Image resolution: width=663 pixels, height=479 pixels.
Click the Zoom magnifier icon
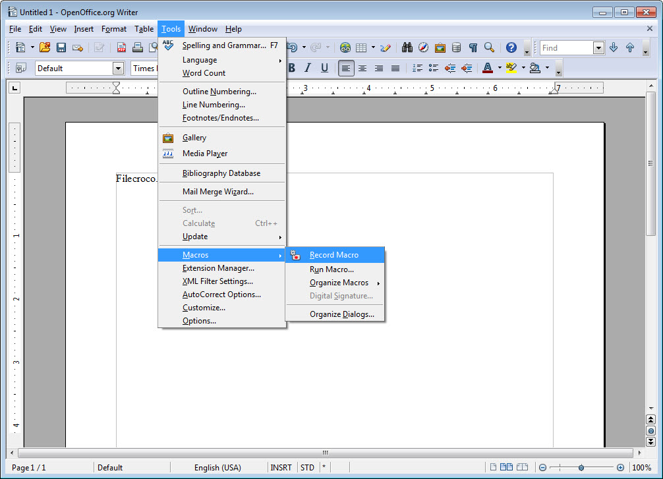[489, 47]
